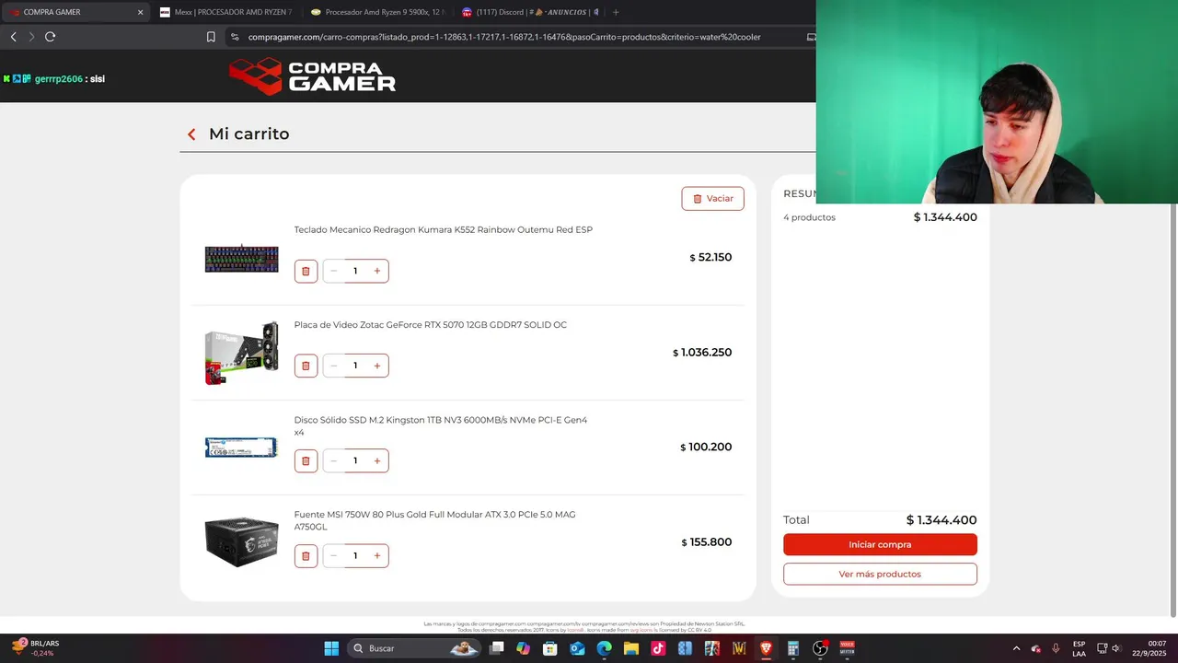Click the Compra Gamer logo
The image size is (1178, 663).
(x=313, y=76)
